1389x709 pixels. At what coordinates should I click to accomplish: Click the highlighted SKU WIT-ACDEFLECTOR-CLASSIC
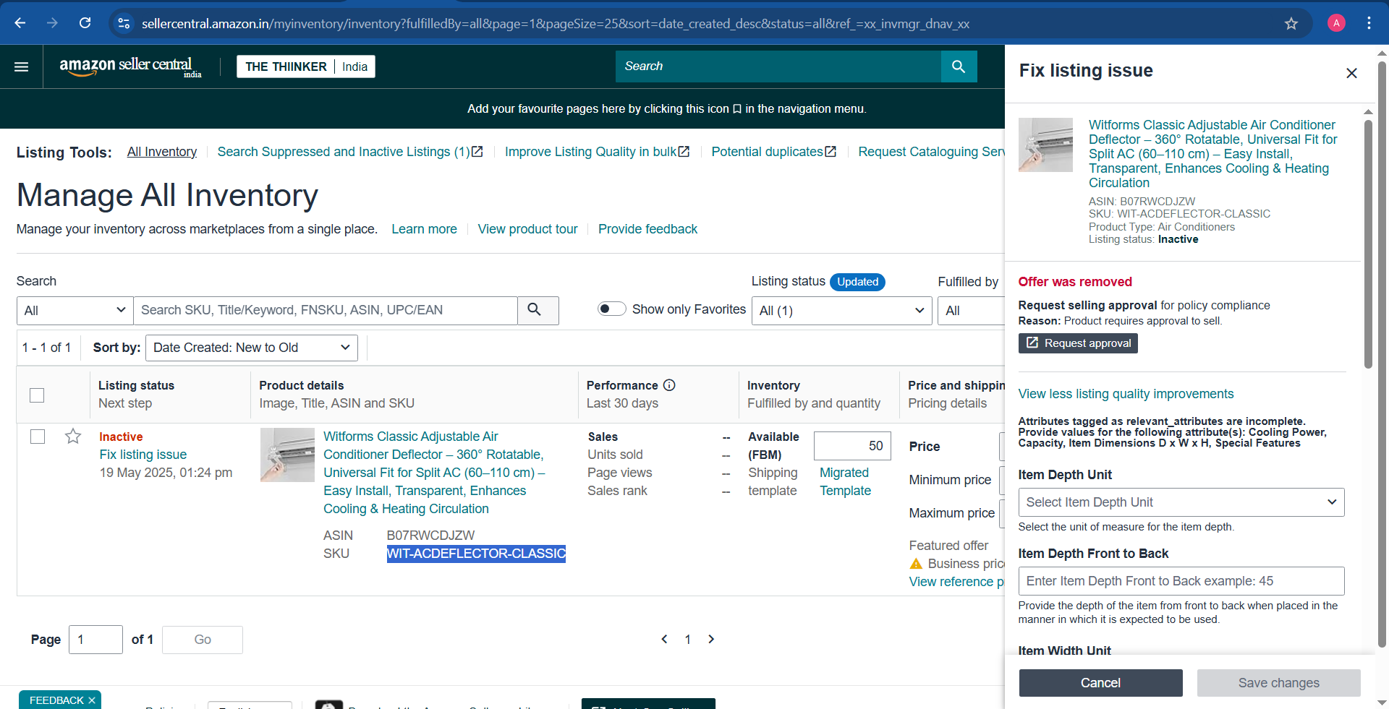point(476,554)
